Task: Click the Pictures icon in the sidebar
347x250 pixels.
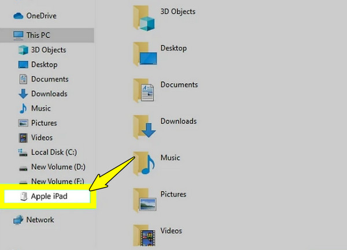Action: (x=23, y=123)
